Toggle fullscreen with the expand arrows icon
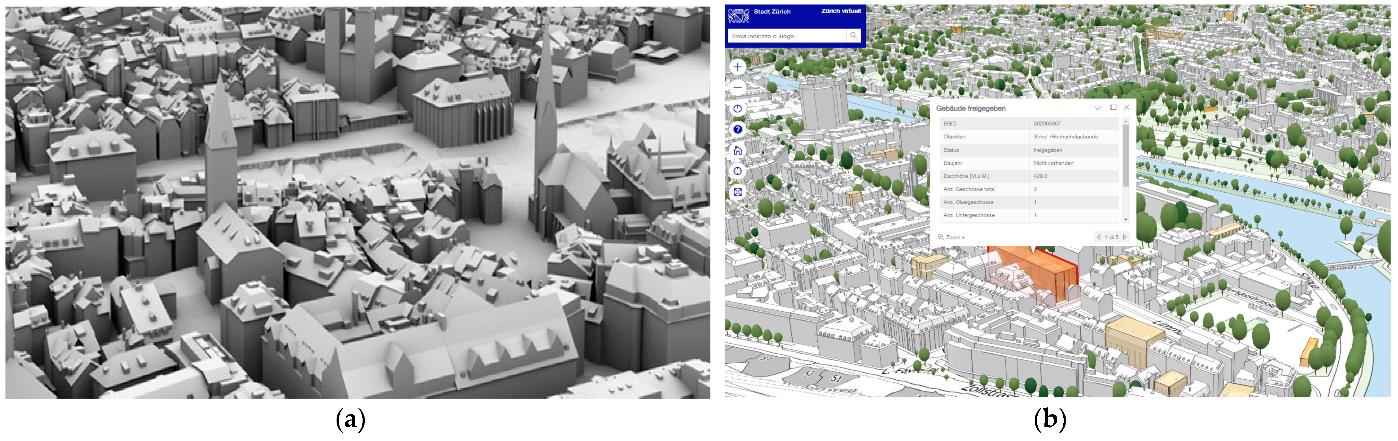 point(738,192)
